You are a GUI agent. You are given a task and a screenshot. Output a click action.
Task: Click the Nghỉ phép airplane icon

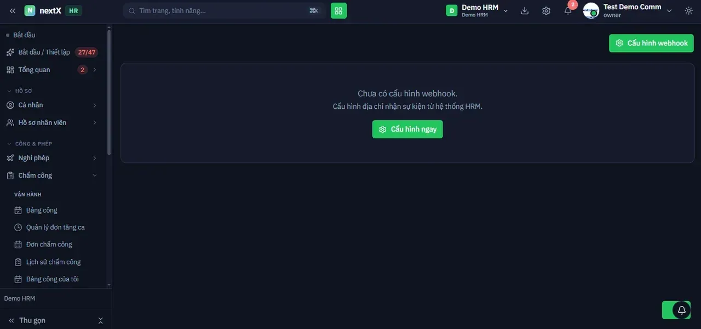[10, 158]
